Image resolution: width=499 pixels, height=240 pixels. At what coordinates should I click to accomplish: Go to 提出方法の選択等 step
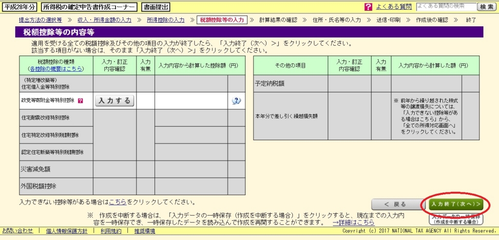[40, 20]
